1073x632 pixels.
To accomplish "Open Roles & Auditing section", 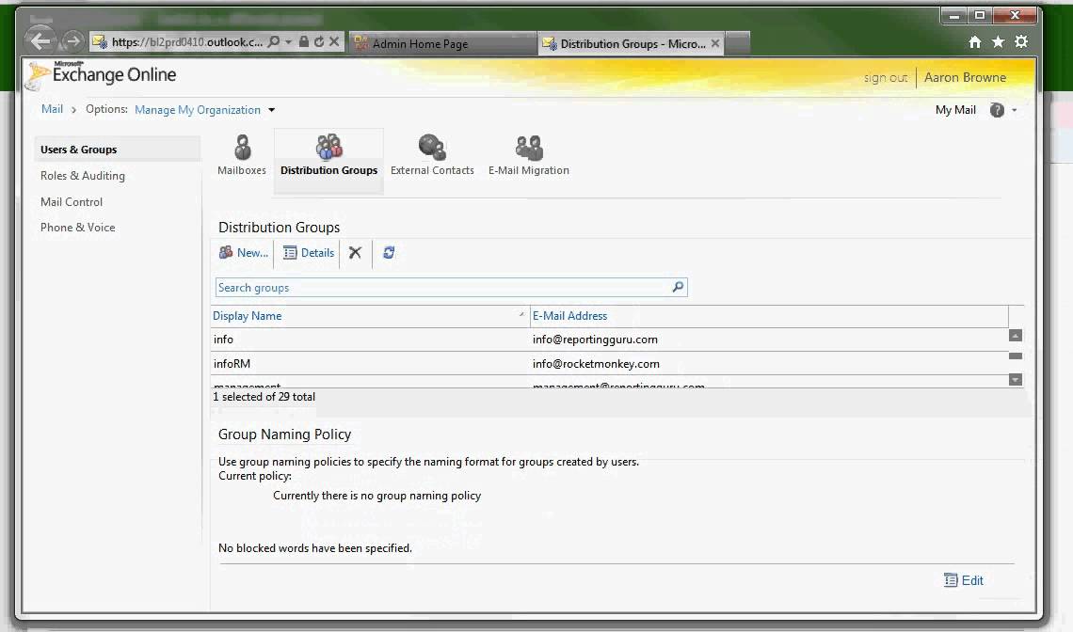I will pos(82,176).
